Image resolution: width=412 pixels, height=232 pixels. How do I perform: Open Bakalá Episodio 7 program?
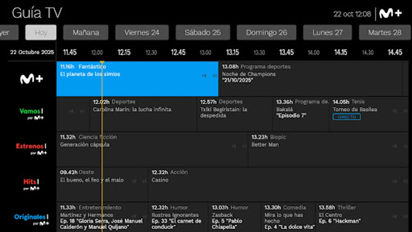click(x=301, y=114)
